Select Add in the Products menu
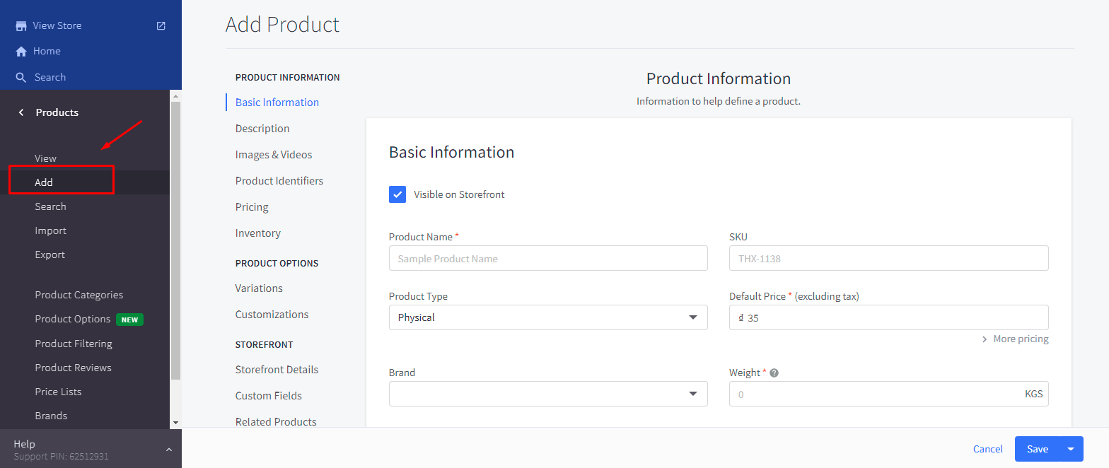The height and width of the screenshot is (468, 1109). click(x=44, y=182)
